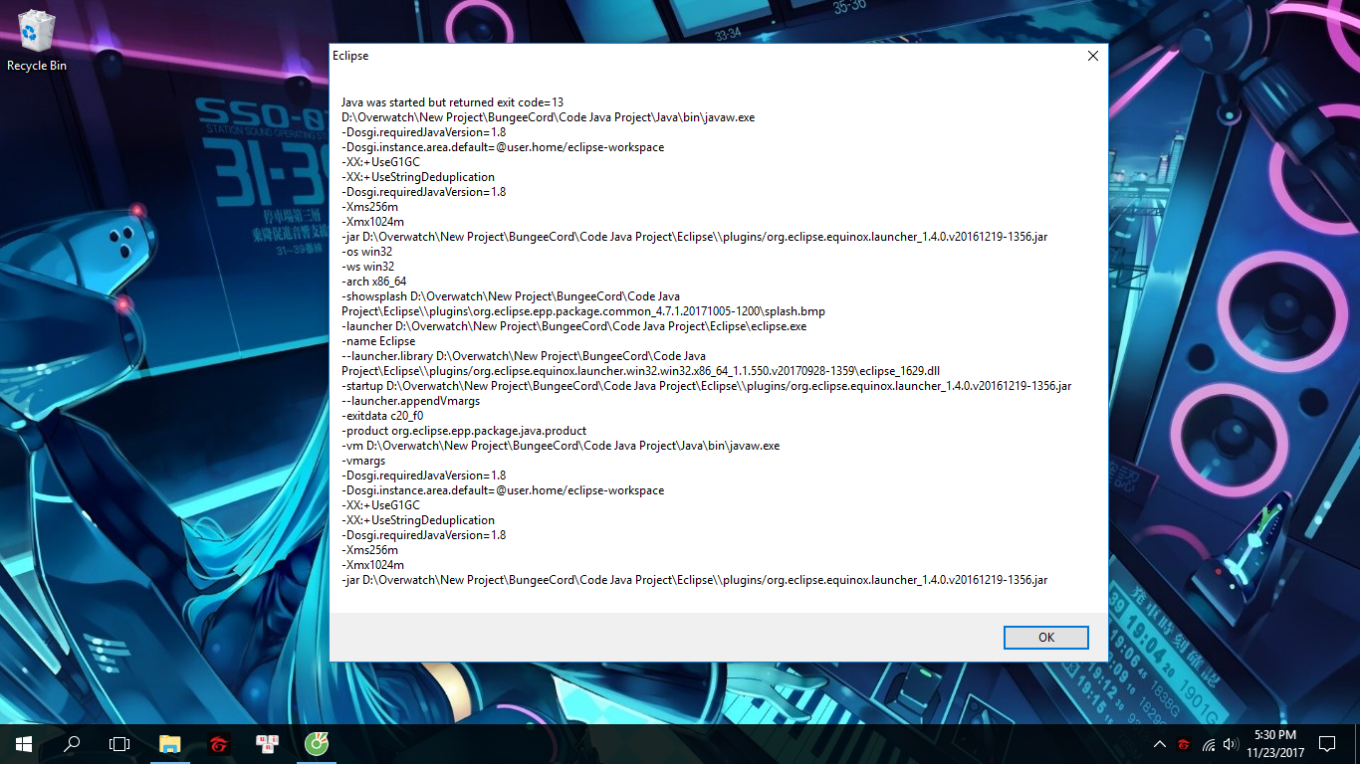
Task: Open Windows search from the taskbar
Action: tap(72, 744)
